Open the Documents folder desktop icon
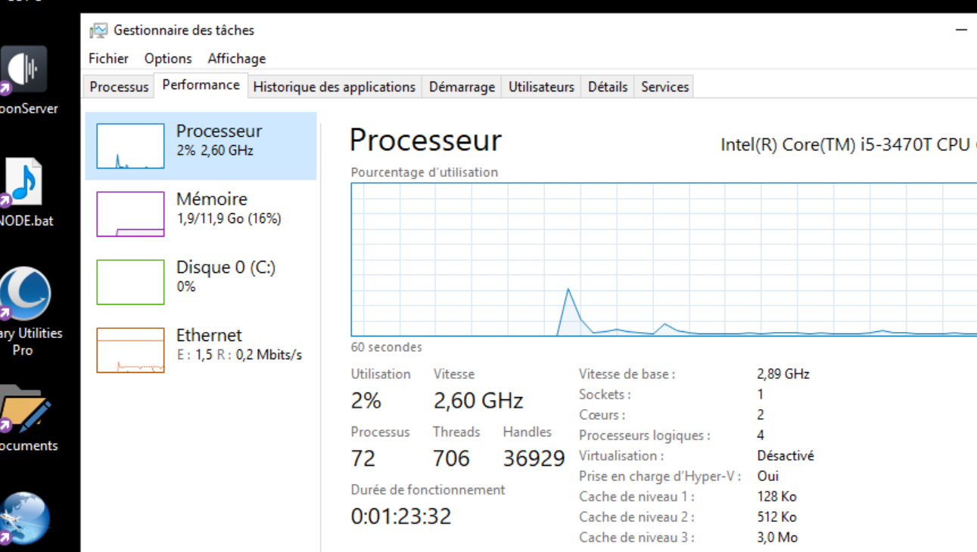The width and height of the screenshot is (977, 552). tap(25, 409)
